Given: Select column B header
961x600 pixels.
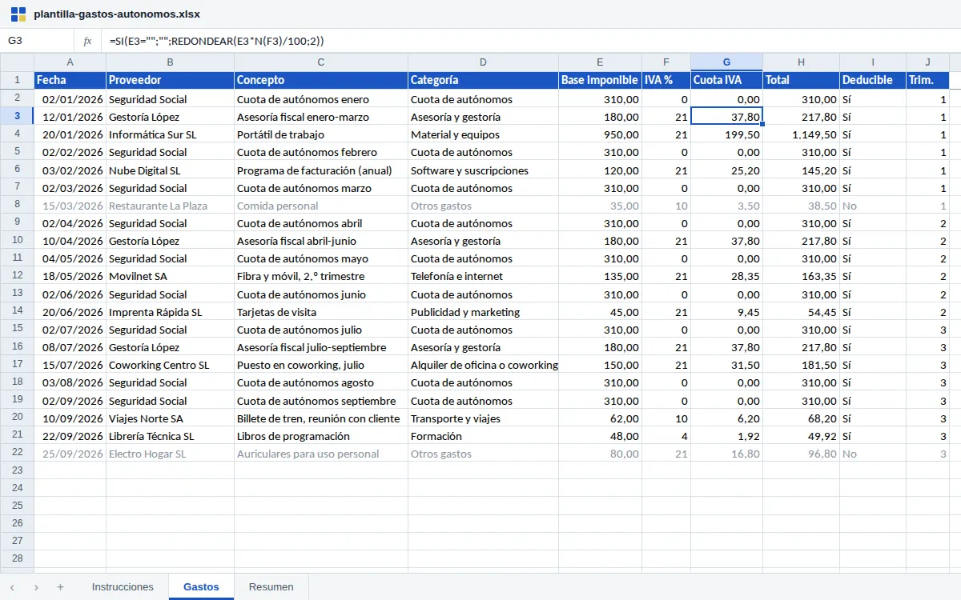Looking at the screenshot, I should [171, 62].
